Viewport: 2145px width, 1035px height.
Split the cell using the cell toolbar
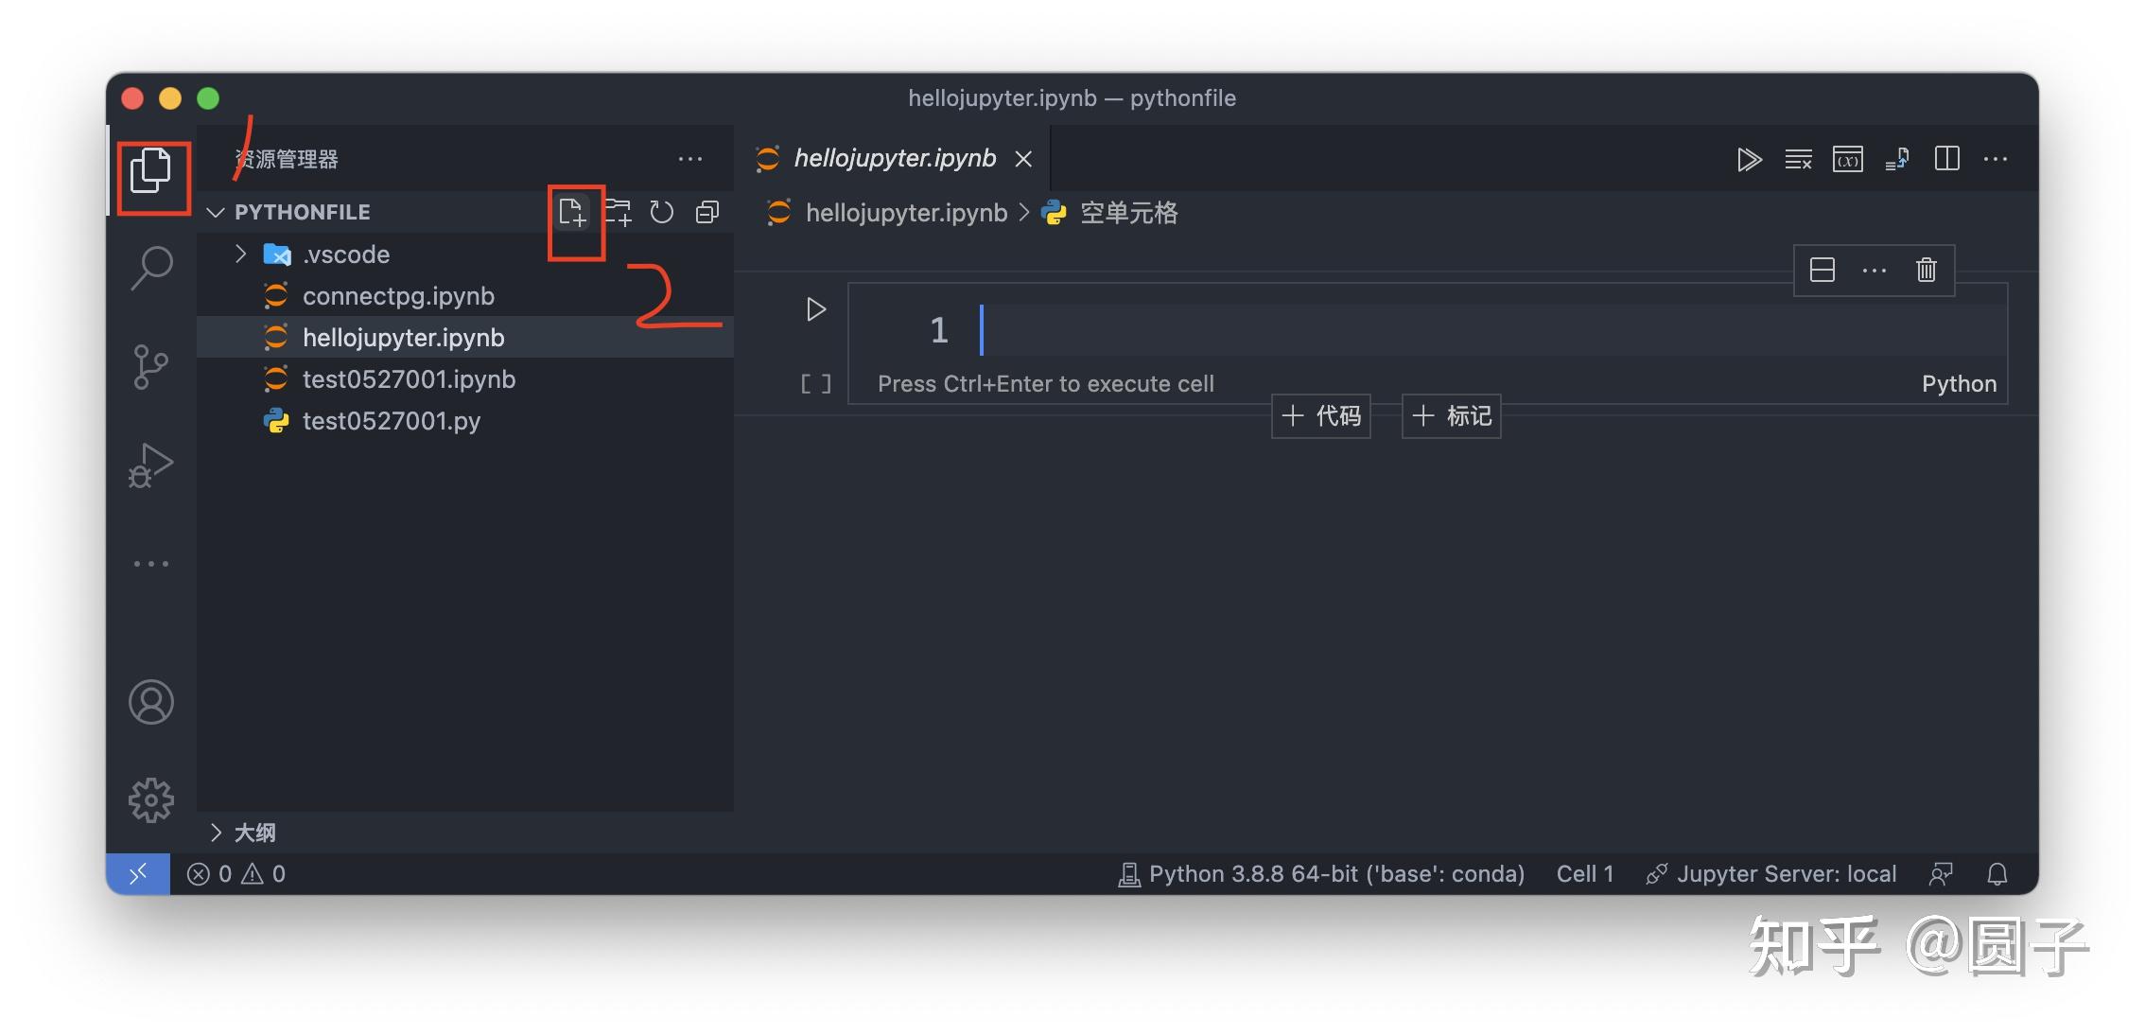tap(1822, 270)
